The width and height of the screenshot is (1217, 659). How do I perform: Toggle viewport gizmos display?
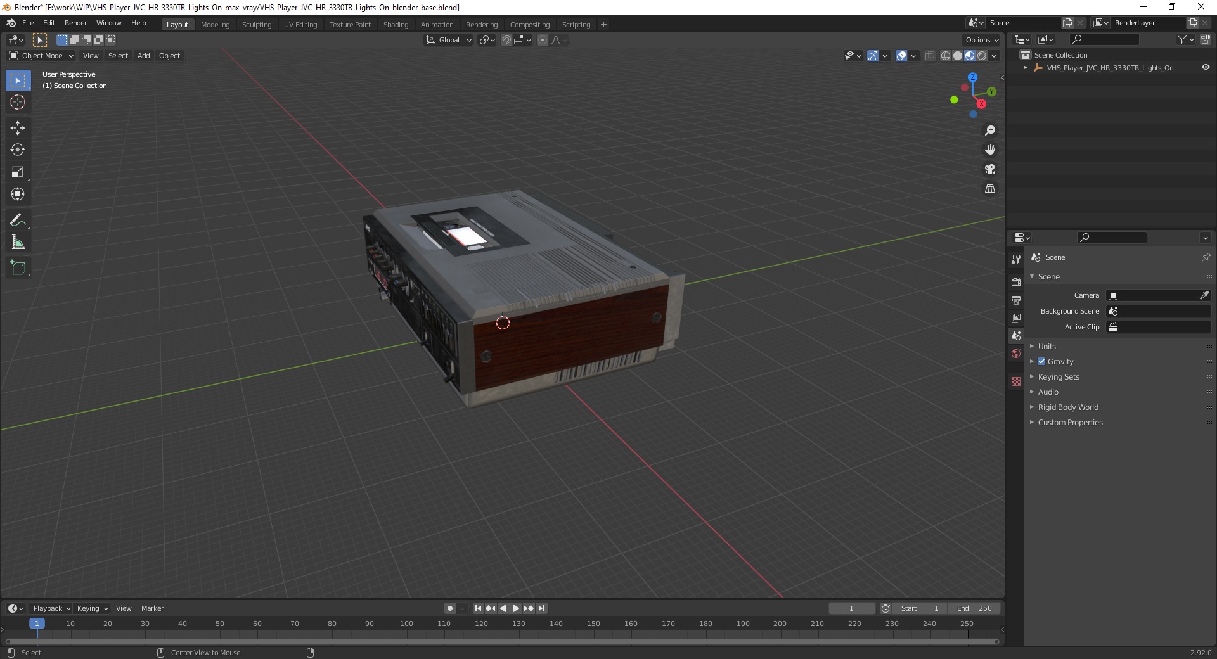coord(873,56)
